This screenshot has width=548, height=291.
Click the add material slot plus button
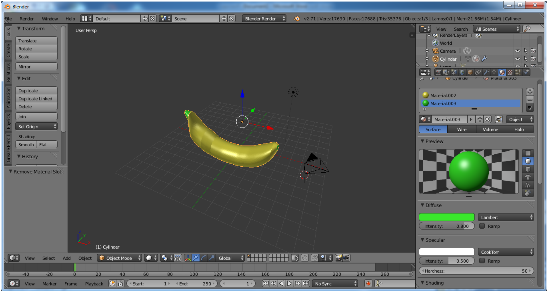click(x=530, y=92)
